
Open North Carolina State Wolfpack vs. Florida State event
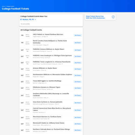point(50,42)
